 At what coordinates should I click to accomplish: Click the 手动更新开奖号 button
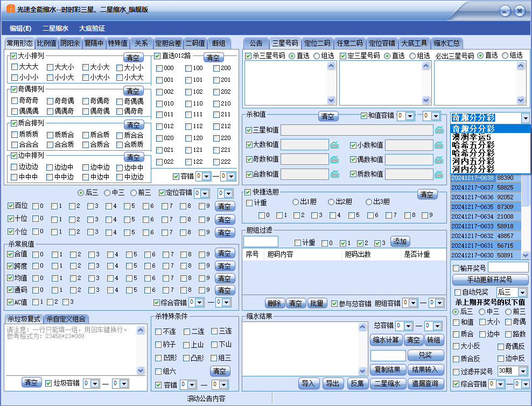pos(490,280)
